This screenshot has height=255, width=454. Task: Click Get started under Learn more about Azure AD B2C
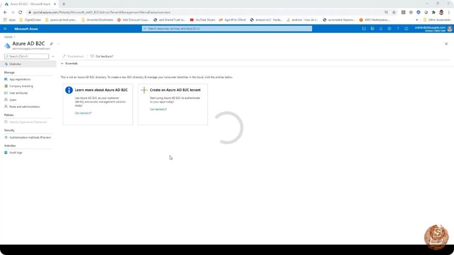83,113
